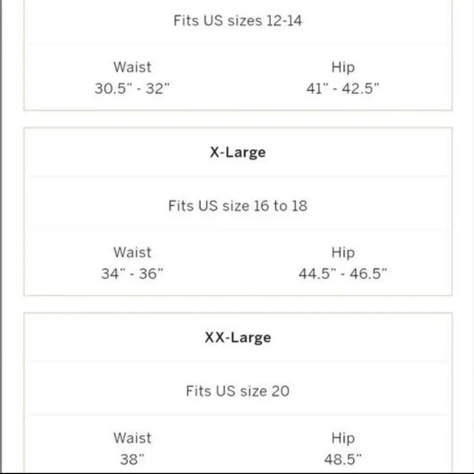Click the Hip label above 41" - 42.5"

[342, 67]
